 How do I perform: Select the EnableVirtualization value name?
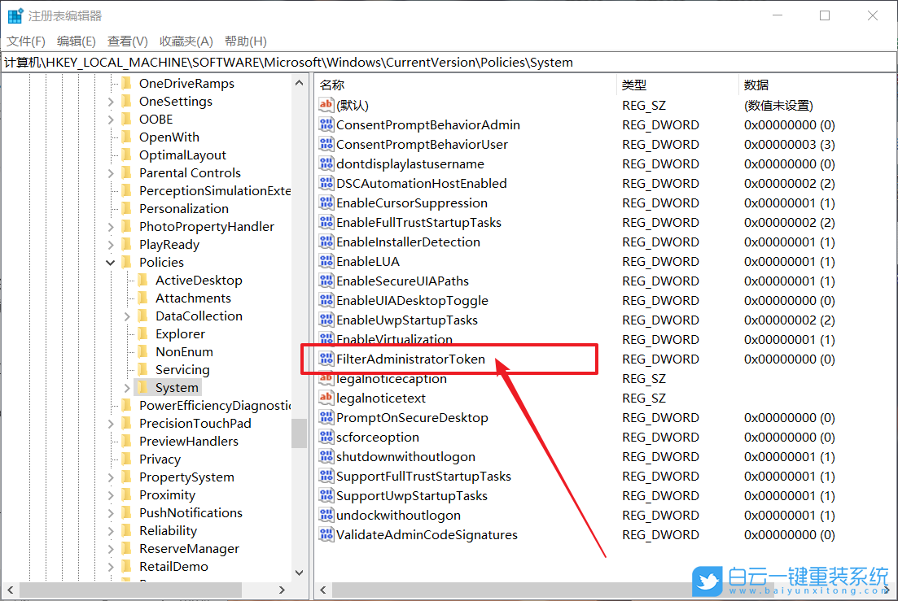(x=394, y=339)
